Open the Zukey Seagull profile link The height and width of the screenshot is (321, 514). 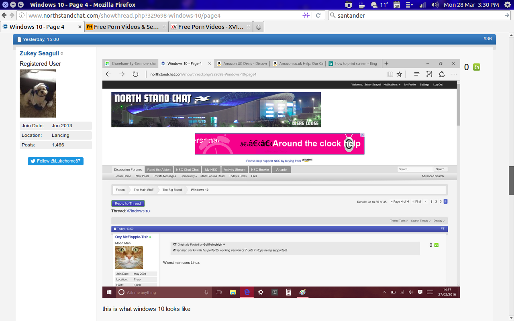tap(39, 53)
